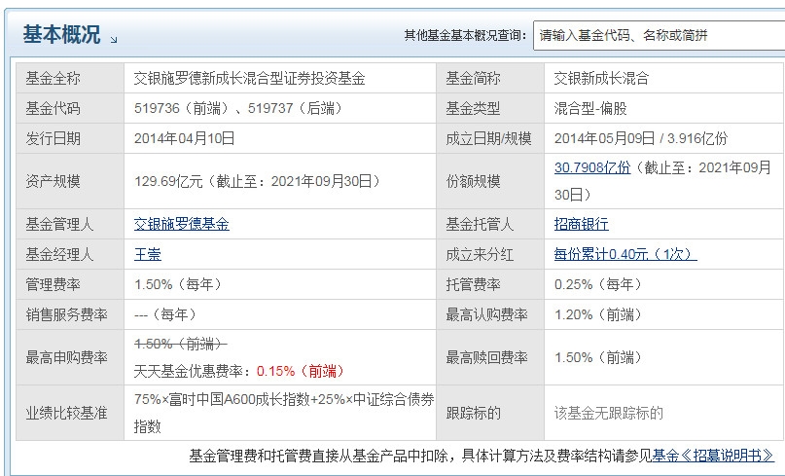Click the small arrow icon beside 基本概况

114,40
